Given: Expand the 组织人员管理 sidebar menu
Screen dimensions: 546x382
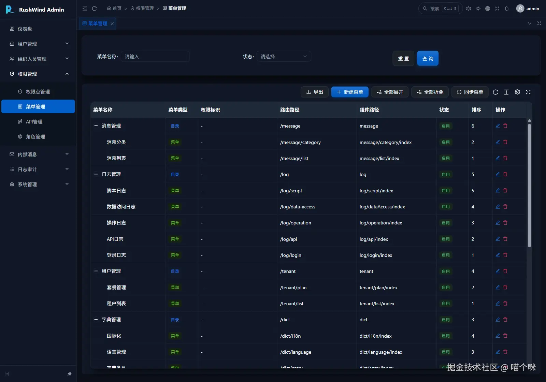Looking at the screenshot, I should point(38,59).
